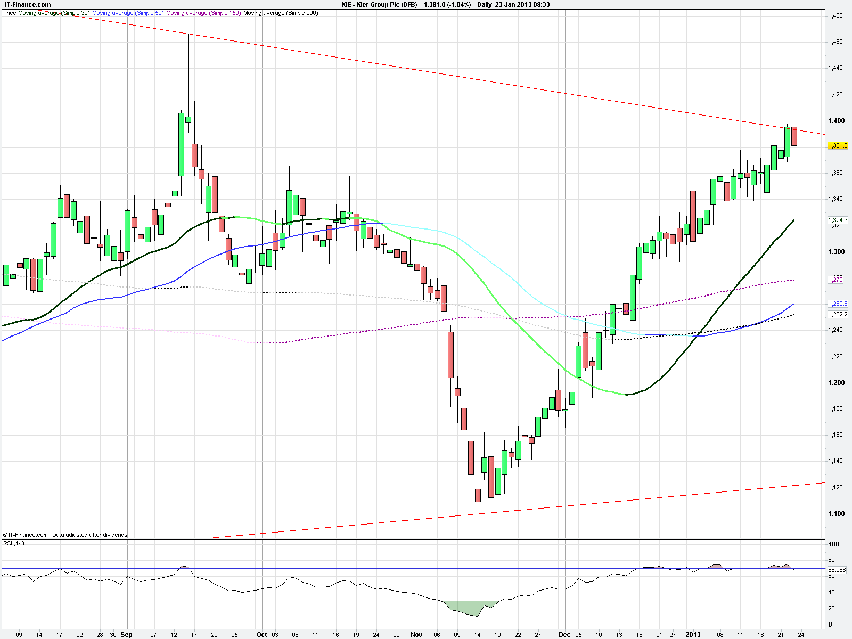Image resolution: width=852 pixels, height=639 pixels.
Task: Click the purple 1,279 moving average value tag
Action: (x=835, y=280)
